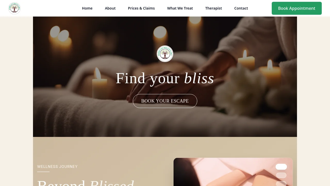Click the 'Find your bliss' headline
330x186 pixels.
click(165, 78)
